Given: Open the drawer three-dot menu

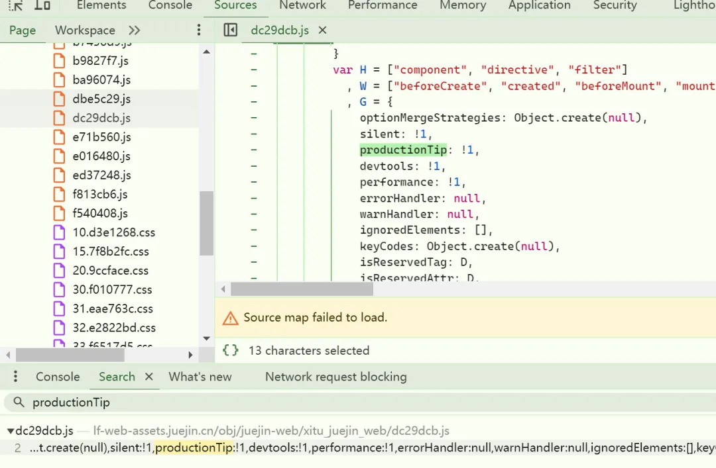Looking at the screenshot, I should click(x=15, y=377).
